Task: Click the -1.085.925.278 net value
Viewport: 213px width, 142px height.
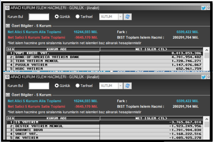Action: coord(185,138)
